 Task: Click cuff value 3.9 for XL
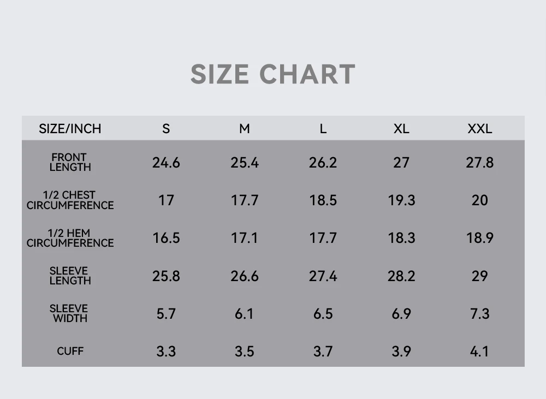(x=401, y=352)
